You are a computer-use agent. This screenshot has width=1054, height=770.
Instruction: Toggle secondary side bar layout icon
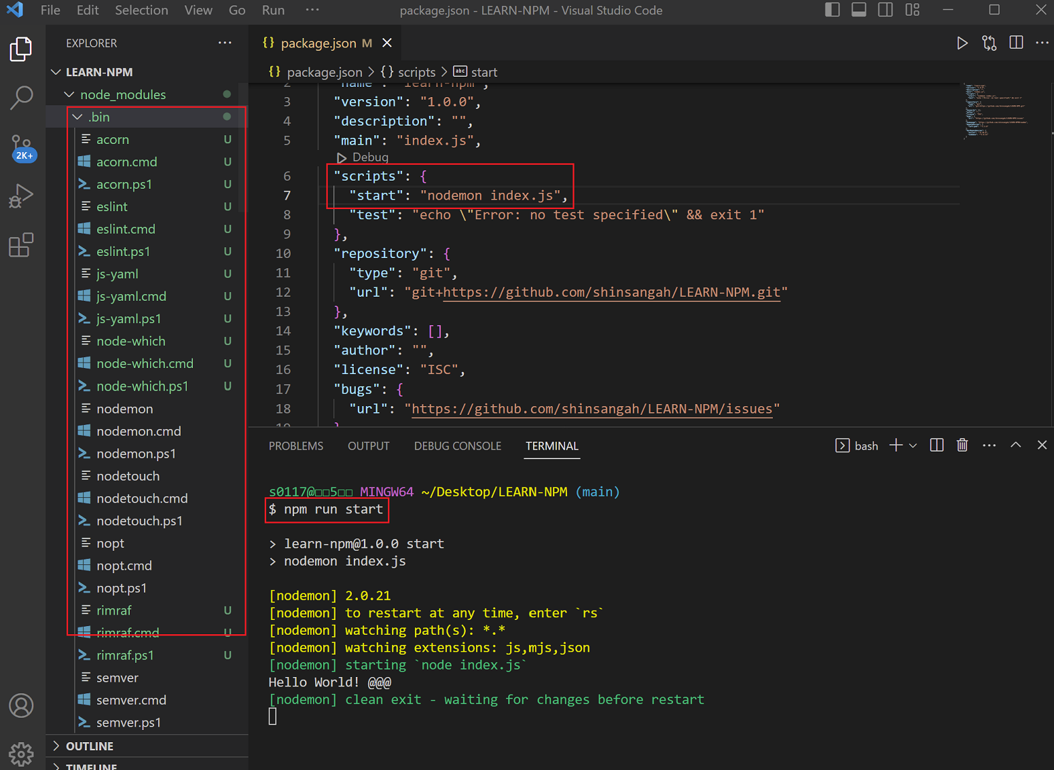[886, 10]
